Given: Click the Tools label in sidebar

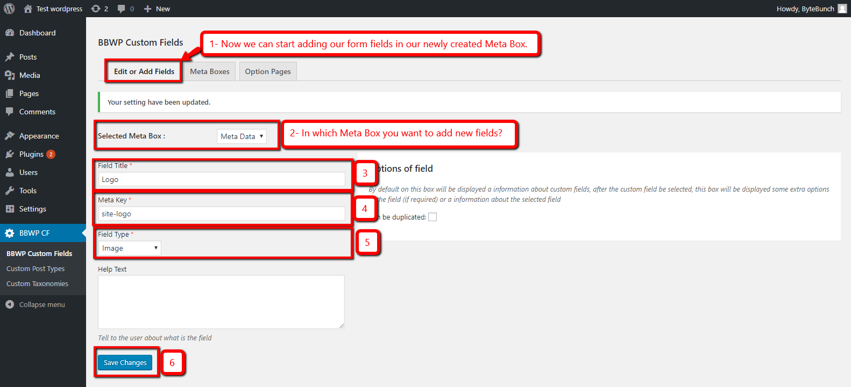Looking at the screenshot, I should [x=28, y=191].
